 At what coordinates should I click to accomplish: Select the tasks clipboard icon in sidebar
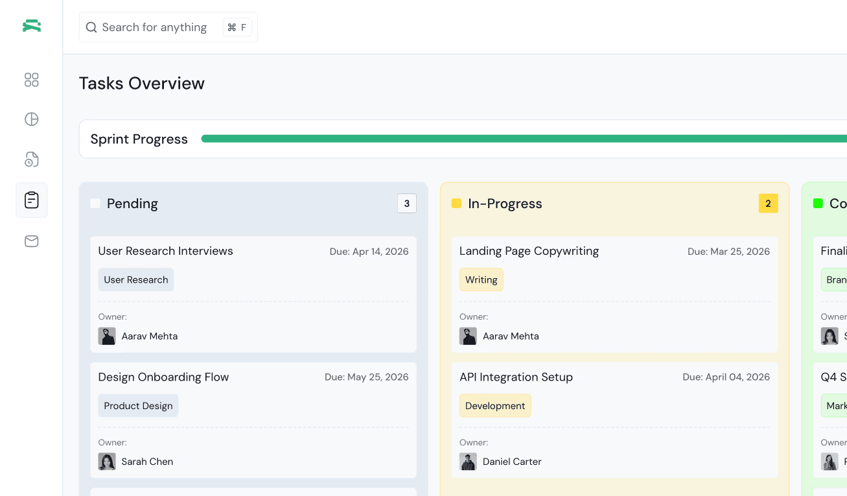pos(32,200)
